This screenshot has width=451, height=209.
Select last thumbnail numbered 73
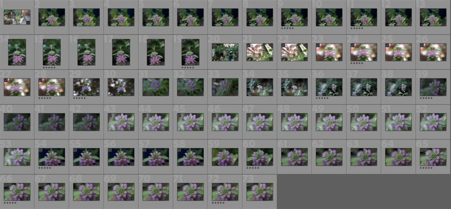point(260,192)
